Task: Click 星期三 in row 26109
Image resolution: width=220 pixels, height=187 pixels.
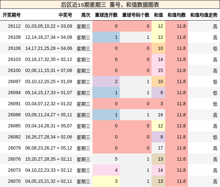Action: [83, 37]
